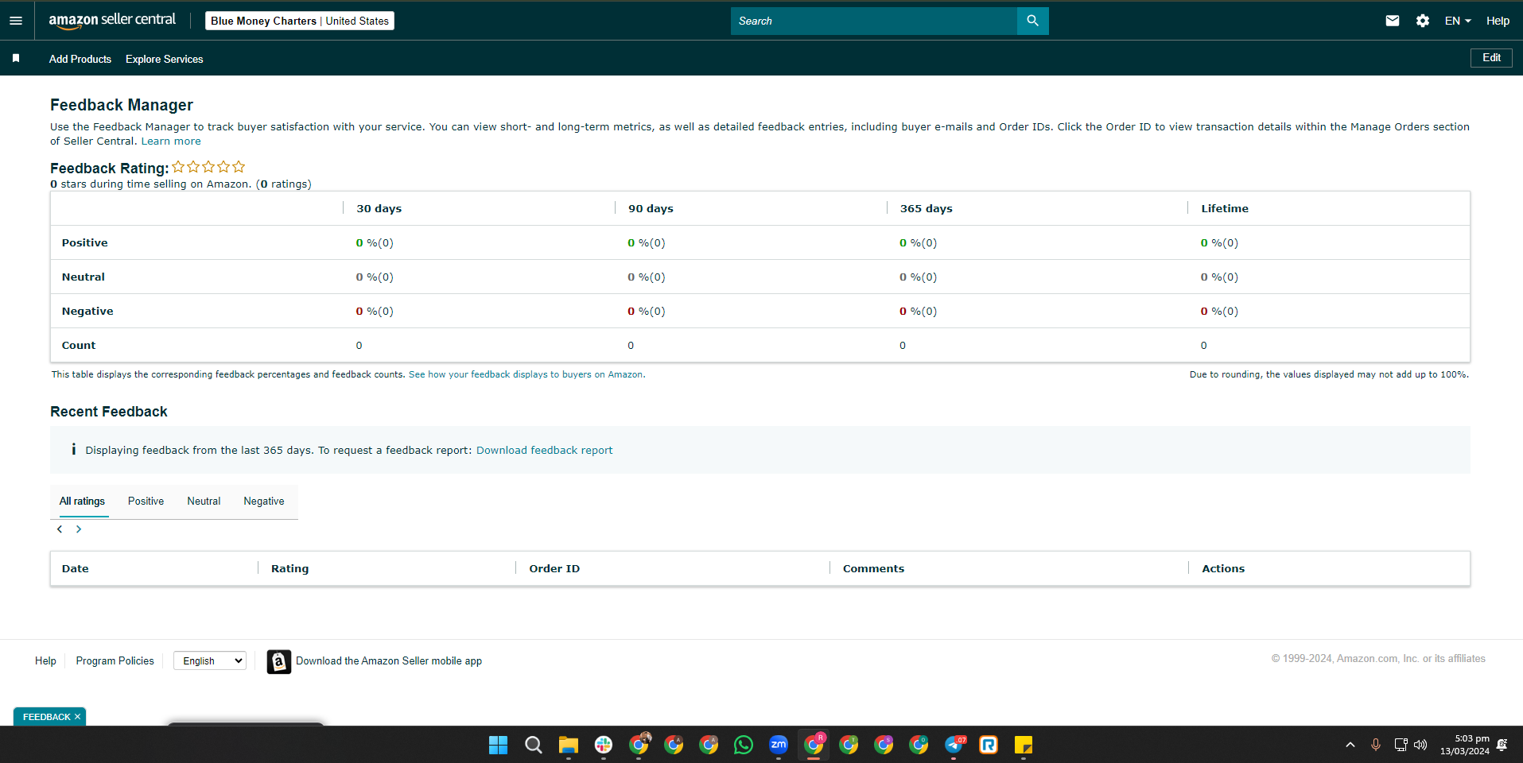
Task: Click Download the Amazon Seller mobile app
Action: coord(389,660)
